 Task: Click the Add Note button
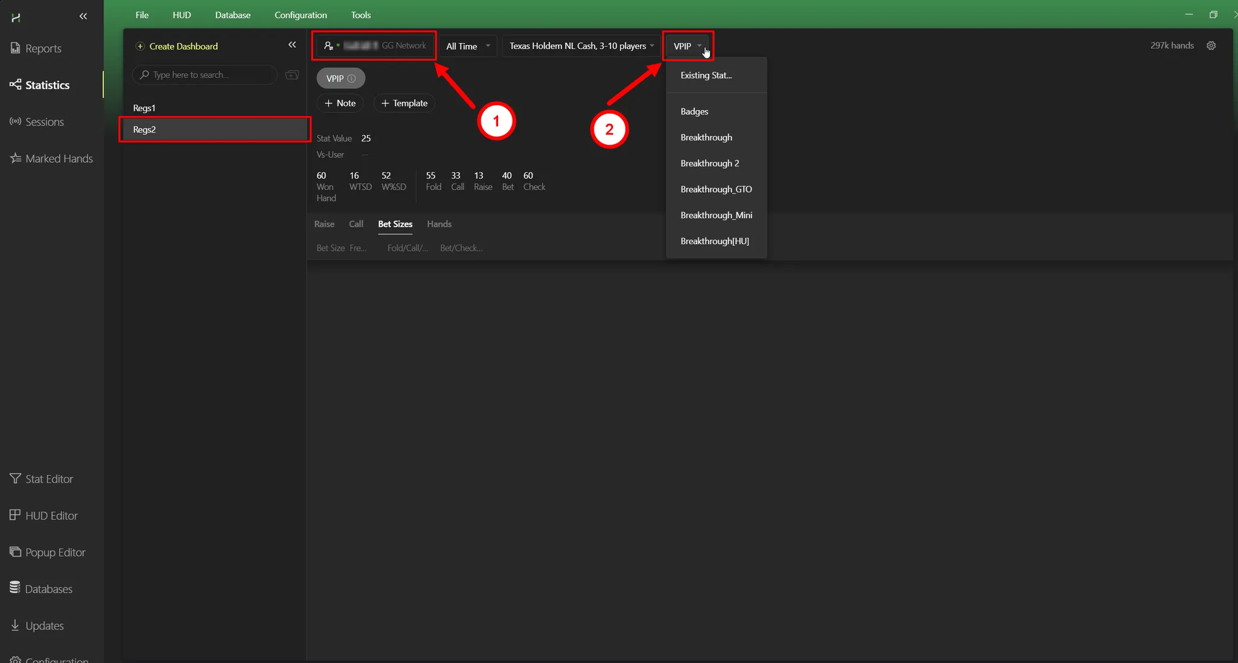coord(340,103)
